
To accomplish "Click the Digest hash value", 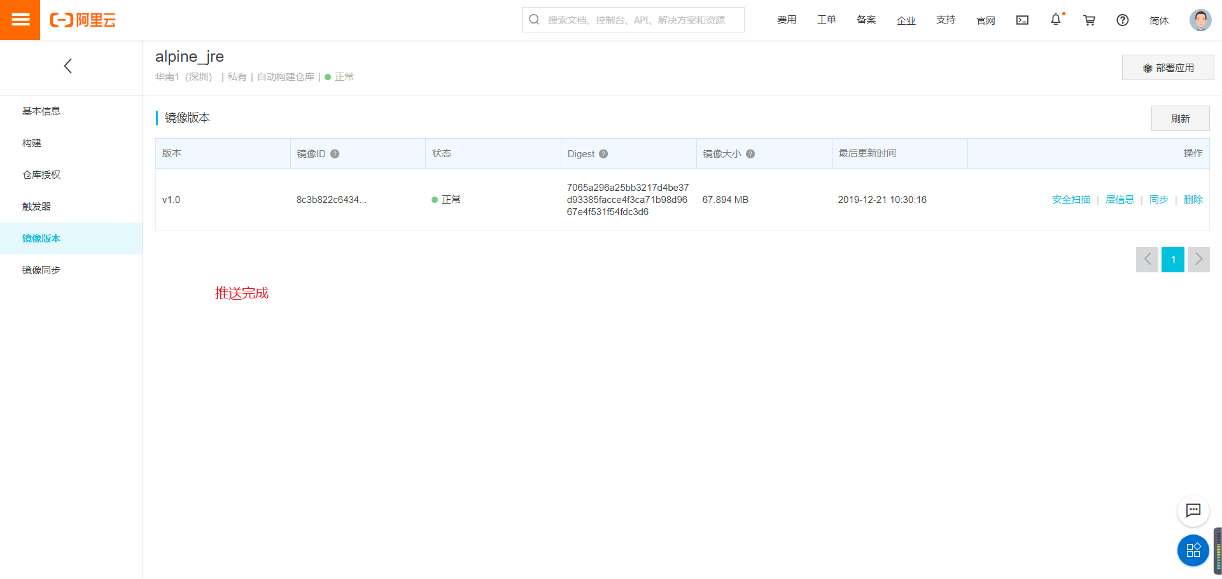I will tap(628, 200).
